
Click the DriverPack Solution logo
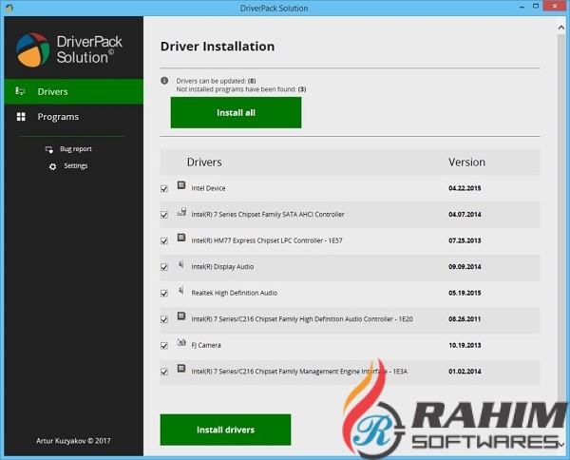(x=30, y=49)
